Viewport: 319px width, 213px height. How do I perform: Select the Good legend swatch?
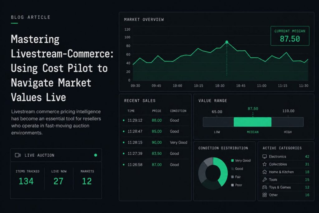[x=232, y=169]
